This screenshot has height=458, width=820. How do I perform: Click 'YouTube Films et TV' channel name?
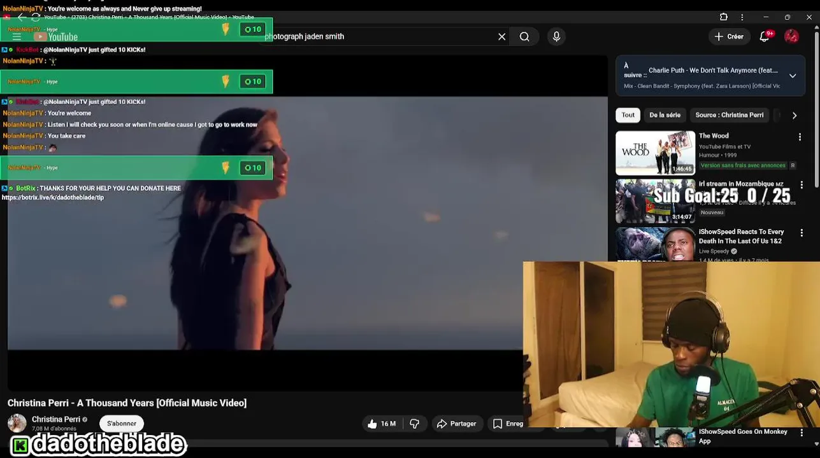click(724, 147)
